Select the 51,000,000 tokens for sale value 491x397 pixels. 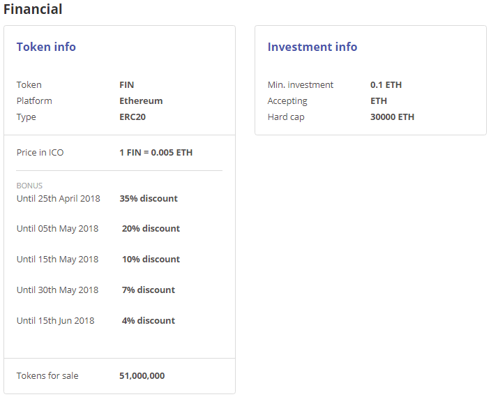tap(142, 375)
